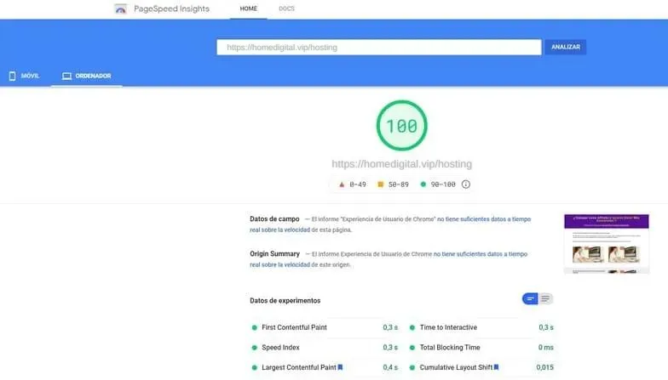Open the DOCS tab
668x380 pixels.
pyautogui.click(x=286, y=9)
